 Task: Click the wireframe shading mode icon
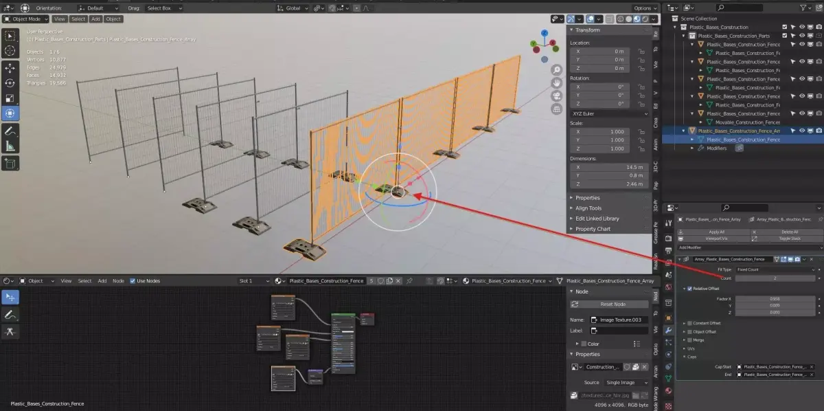point(620,19)
